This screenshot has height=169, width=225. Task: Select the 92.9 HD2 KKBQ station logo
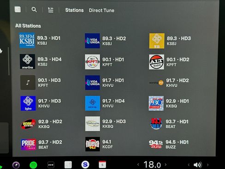tap(28, 124)
